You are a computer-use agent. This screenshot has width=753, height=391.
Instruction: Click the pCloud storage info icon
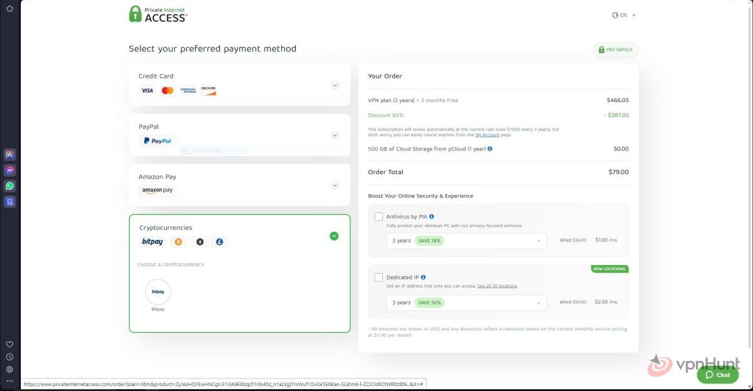point(490,149)
